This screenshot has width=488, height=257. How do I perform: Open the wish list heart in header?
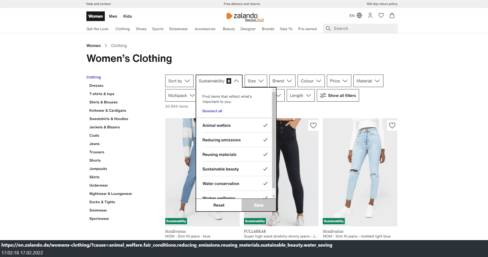tap(381, 16)
